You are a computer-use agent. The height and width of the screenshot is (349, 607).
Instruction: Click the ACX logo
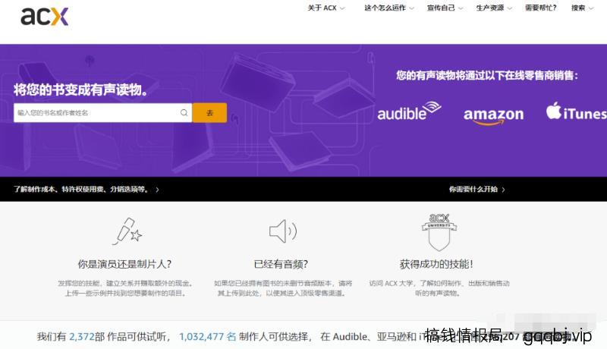[45, 17]
